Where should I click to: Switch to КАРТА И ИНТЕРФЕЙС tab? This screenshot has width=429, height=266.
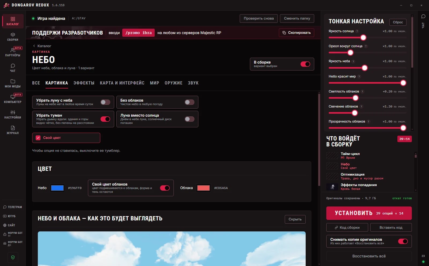point(122,83)
